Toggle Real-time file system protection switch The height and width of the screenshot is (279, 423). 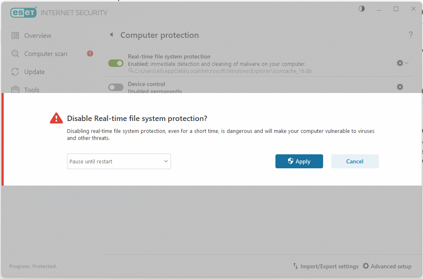pos(116,63)
